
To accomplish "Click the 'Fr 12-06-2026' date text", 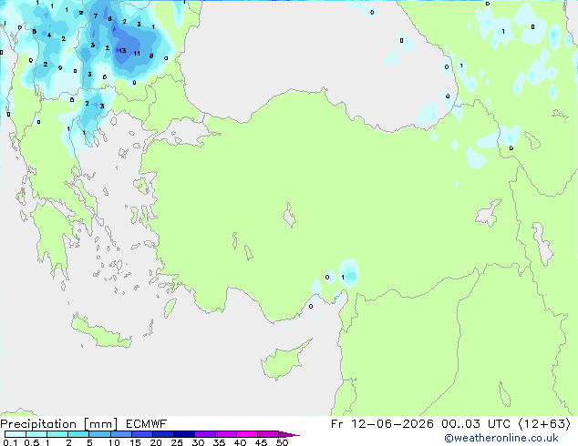I will [x=382, y=424].
